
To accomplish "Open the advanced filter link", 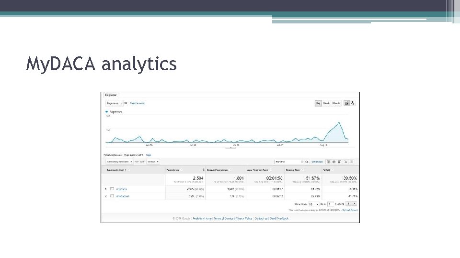I will click(317, 162).
